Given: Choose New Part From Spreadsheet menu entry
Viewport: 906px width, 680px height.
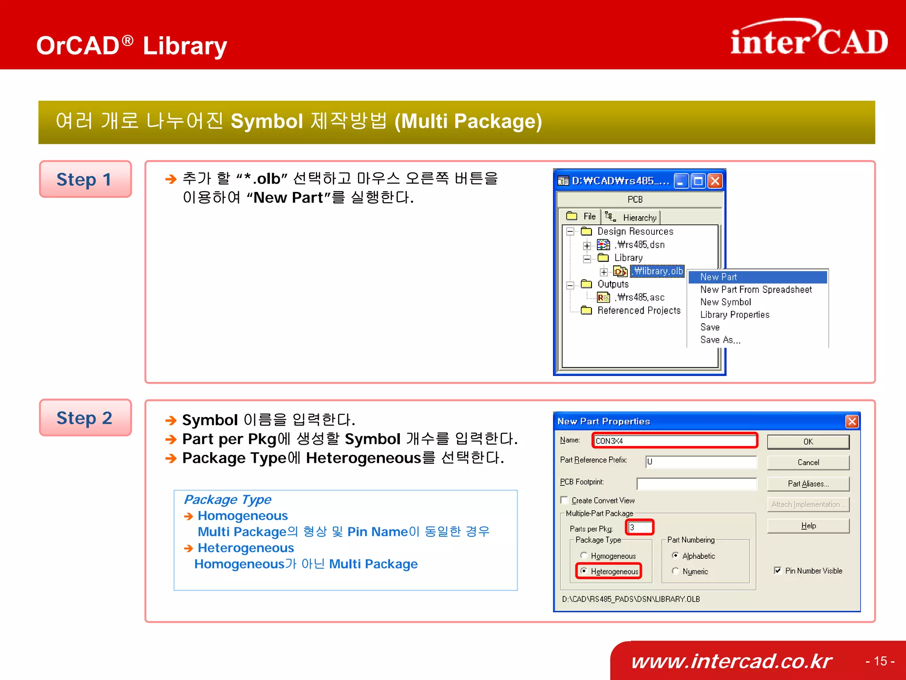Looking at the screenshot, I should pyautogui.click(x=756, y=289).
